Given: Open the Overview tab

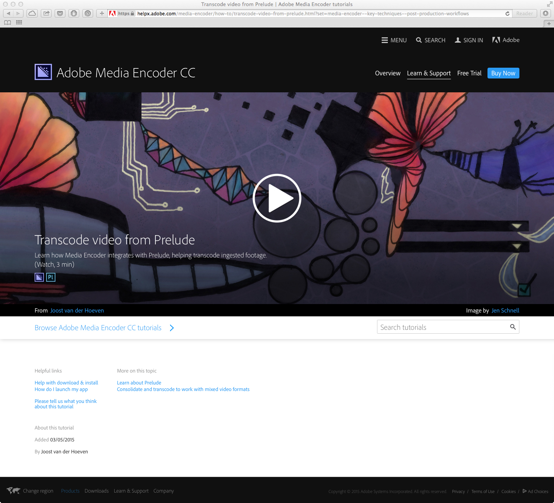Looking at the screenshot, I should [387, 73].
